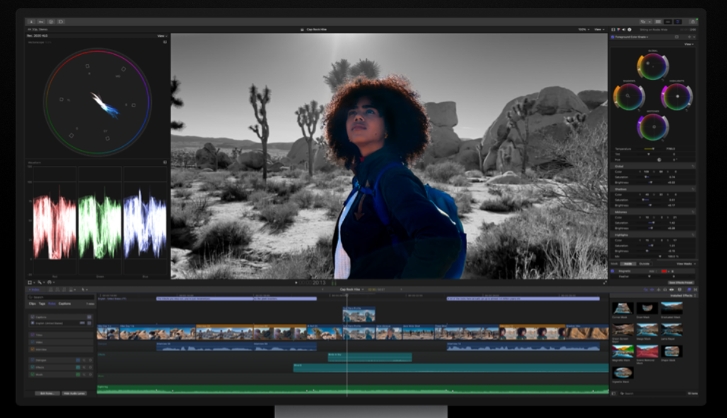Viewport: 727px width, 418px height.
Task: Open the Installed Effects dropdown
Action: 683,296
